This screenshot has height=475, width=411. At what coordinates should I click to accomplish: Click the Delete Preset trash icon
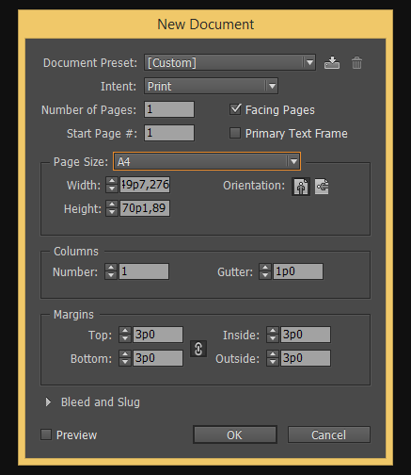356,63
